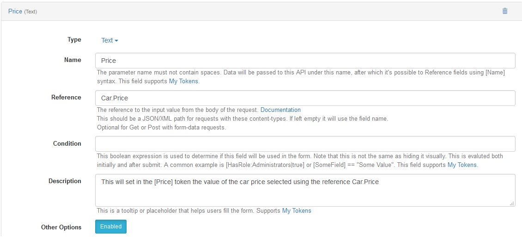Open the My Tokens link under Description
The width and height of the screenshot is (522, 240).
pos(297,211)
